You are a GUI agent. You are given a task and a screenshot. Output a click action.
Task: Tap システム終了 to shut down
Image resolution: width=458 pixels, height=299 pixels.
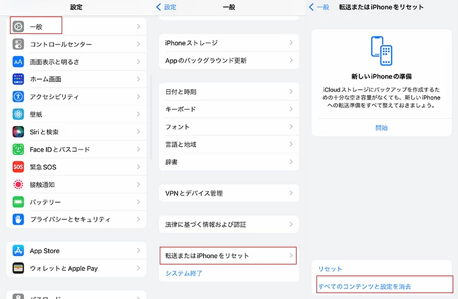click(x=184, y=273)
